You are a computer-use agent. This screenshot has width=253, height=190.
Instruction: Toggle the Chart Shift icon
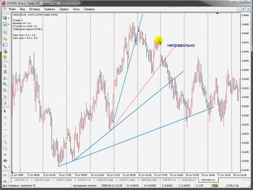5,103
